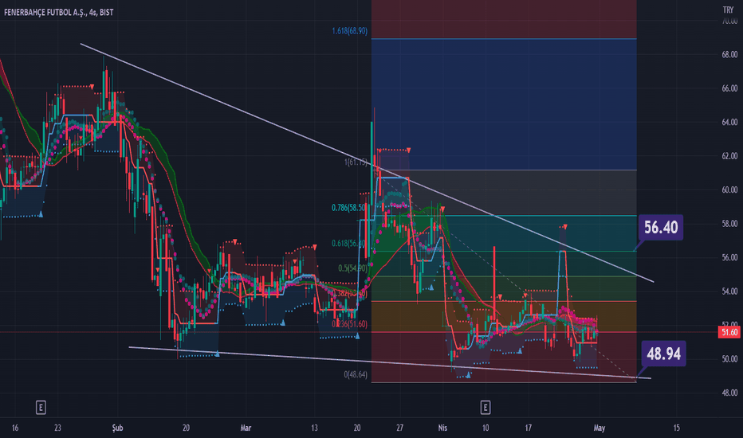This screenshot has height=438, width=743.
Task: Click the 66.00 price axis label
Action: [x=729, y=88]
